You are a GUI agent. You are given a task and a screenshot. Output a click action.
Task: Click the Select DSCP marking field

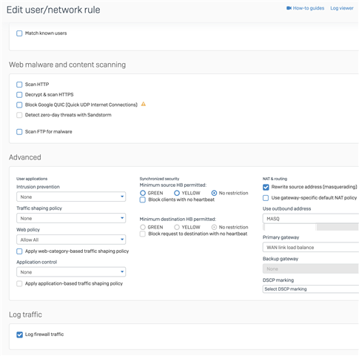(311, 289)
